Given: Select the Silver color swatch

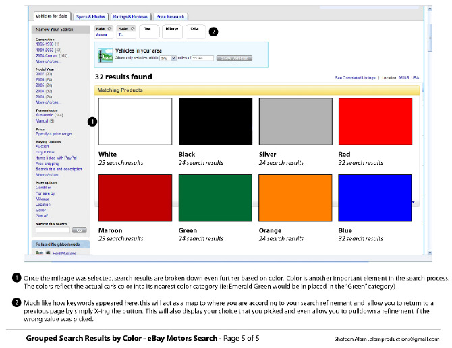Looking at the screenshot, I should 295,121.
